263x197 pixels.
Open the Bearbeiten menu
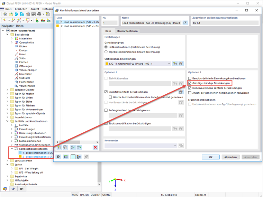pos(21,9)
